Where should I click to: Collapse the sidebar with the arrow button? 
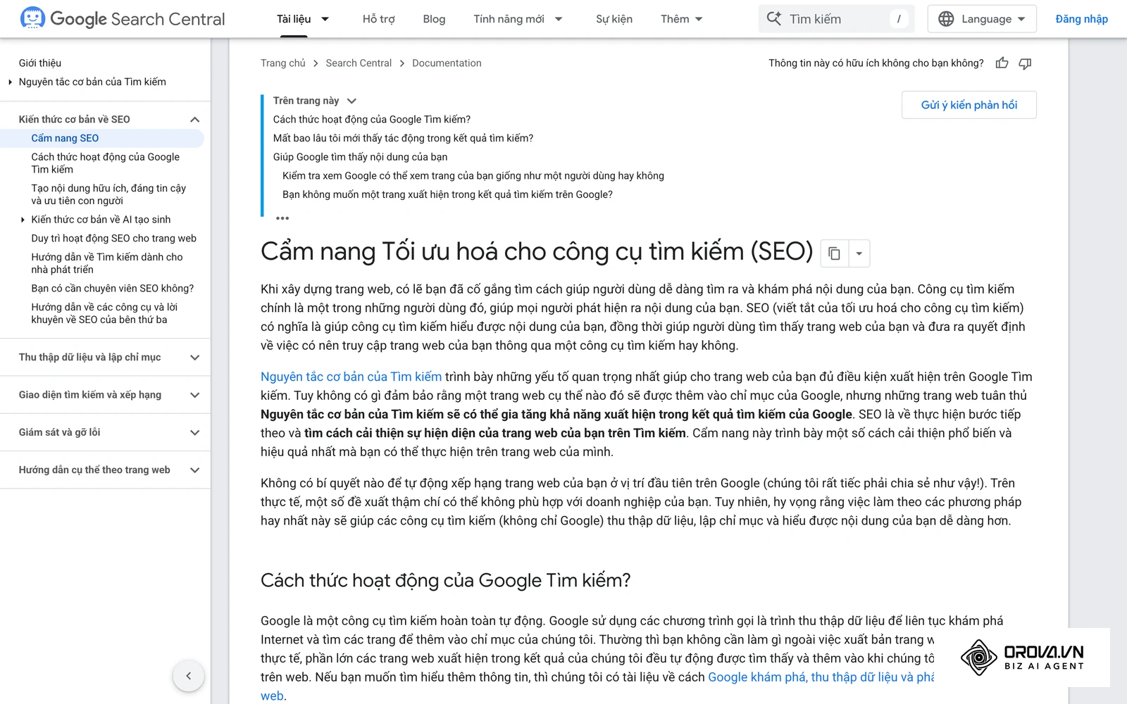point(188,676)
